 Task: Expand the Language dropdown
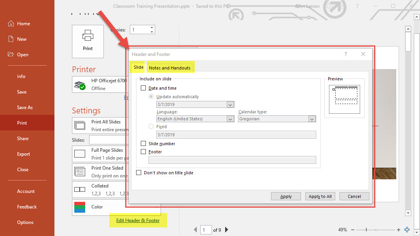[x=230, y=119]
